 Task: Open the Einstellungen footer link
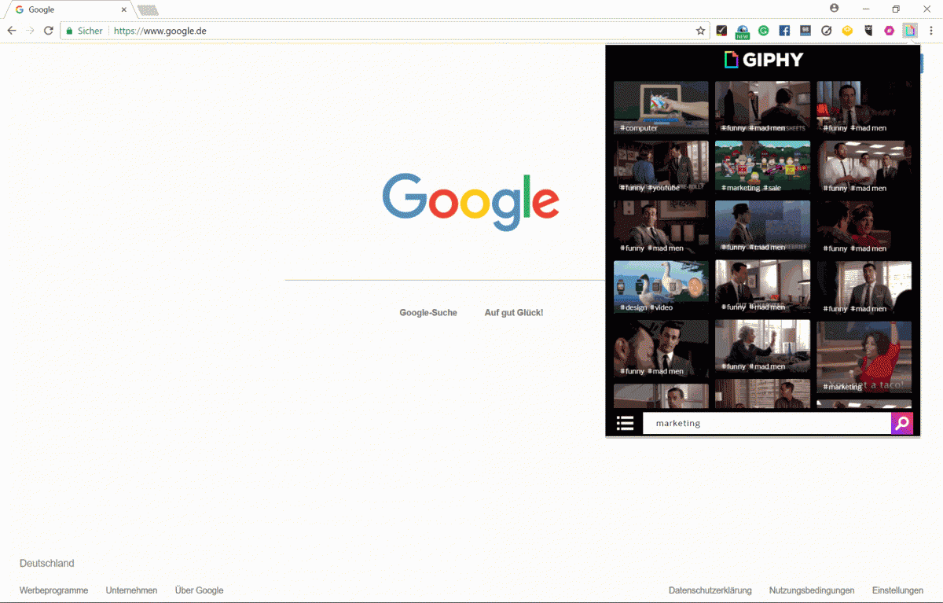(897, 590)
